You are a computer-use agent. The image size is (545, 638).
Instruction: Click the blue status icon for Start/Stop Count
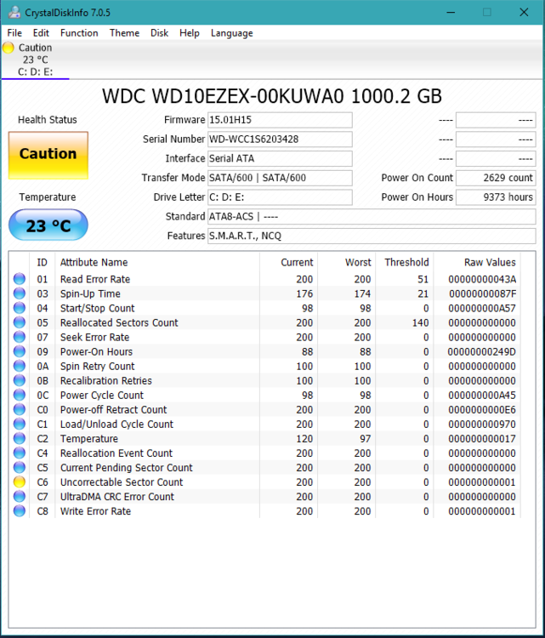pos(19,308)
